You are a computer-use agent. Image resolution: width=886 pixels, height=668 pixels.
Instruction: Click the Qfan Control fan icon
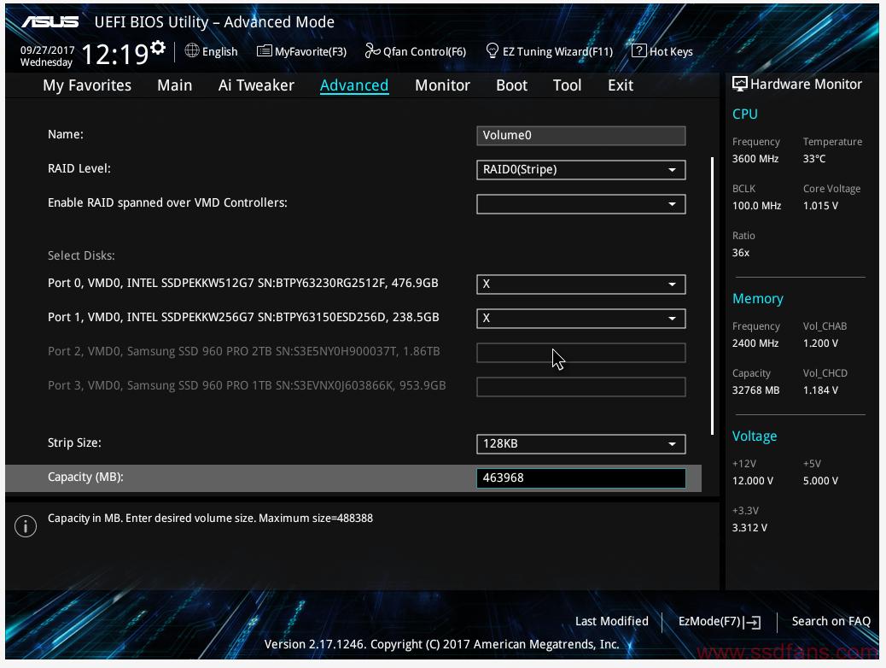tap(372, 51)
